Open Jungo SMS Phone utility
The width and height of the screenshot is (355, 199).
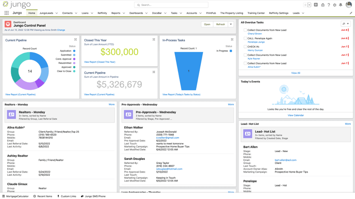[x=93, y=196]
